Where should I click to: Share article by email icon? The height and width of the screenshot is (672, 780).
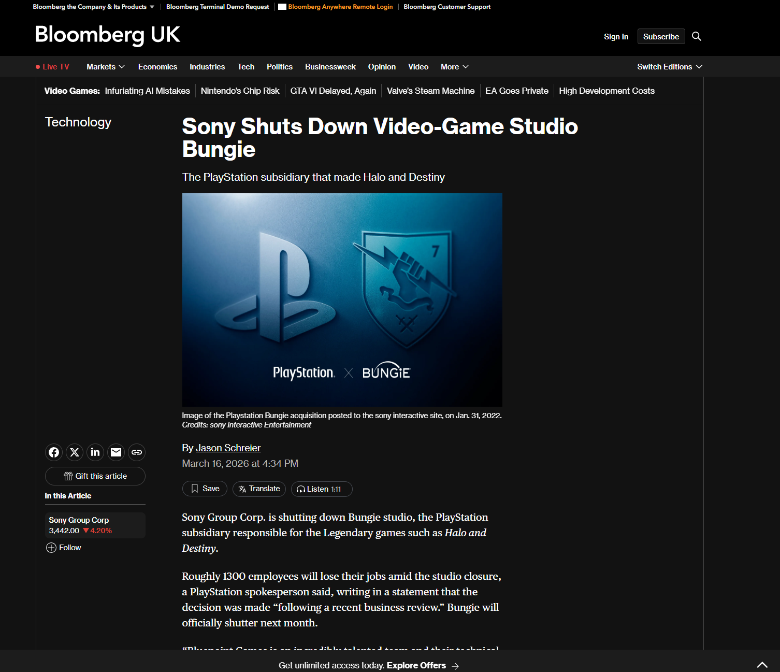tap(116, 452)
